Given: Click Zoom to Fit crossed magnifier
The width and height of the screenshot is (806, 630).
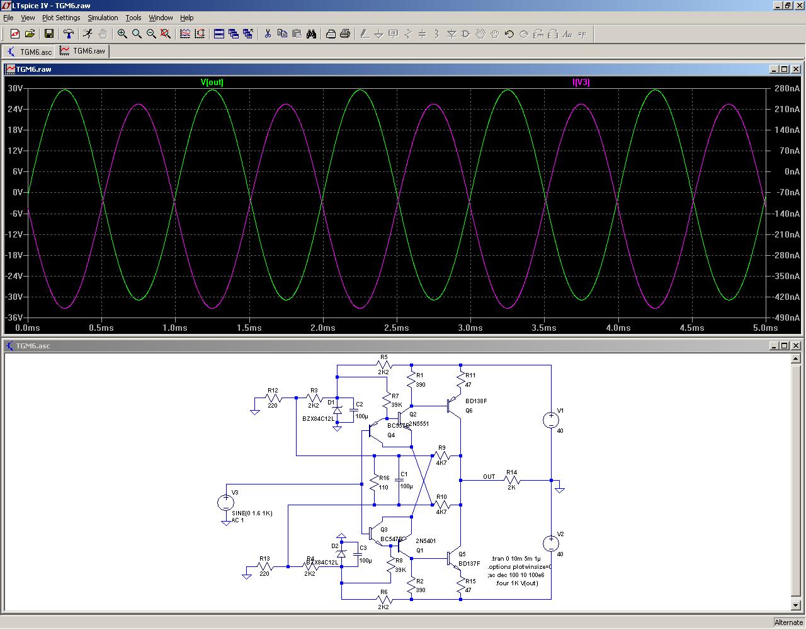Looking at the screenshot, I should coord(166,34).
